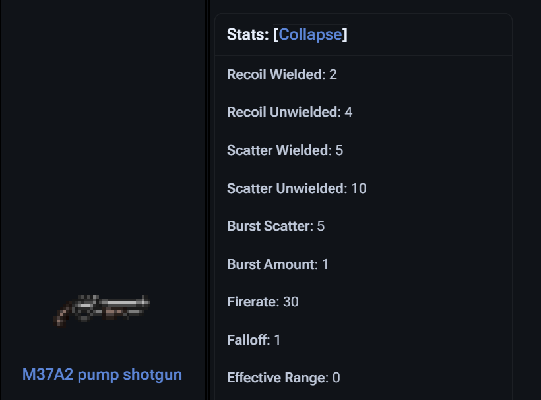The height and width of the screenshot is (400, 541).
Task: Click the Scatter Unwielded stat label
Action: click(285, 188)
